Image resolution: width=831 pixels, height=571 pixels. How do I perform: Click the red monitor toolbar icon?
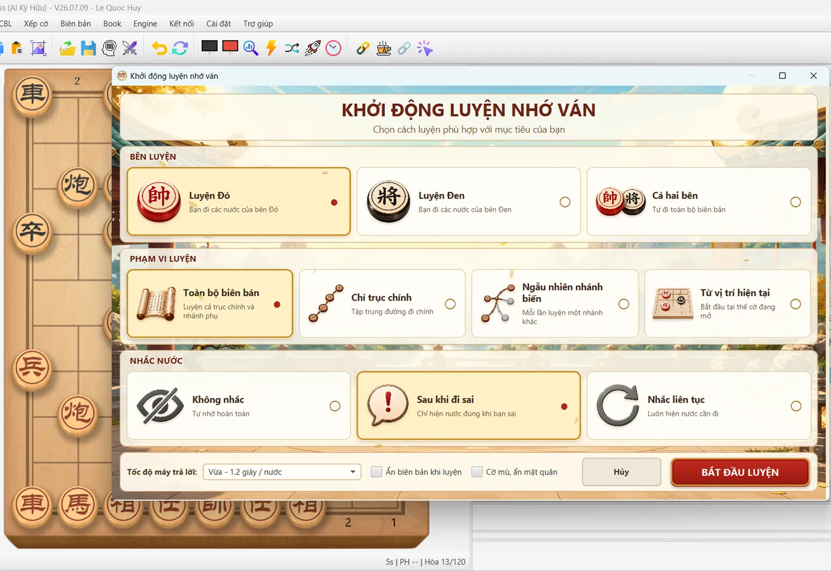click(230, 47)
